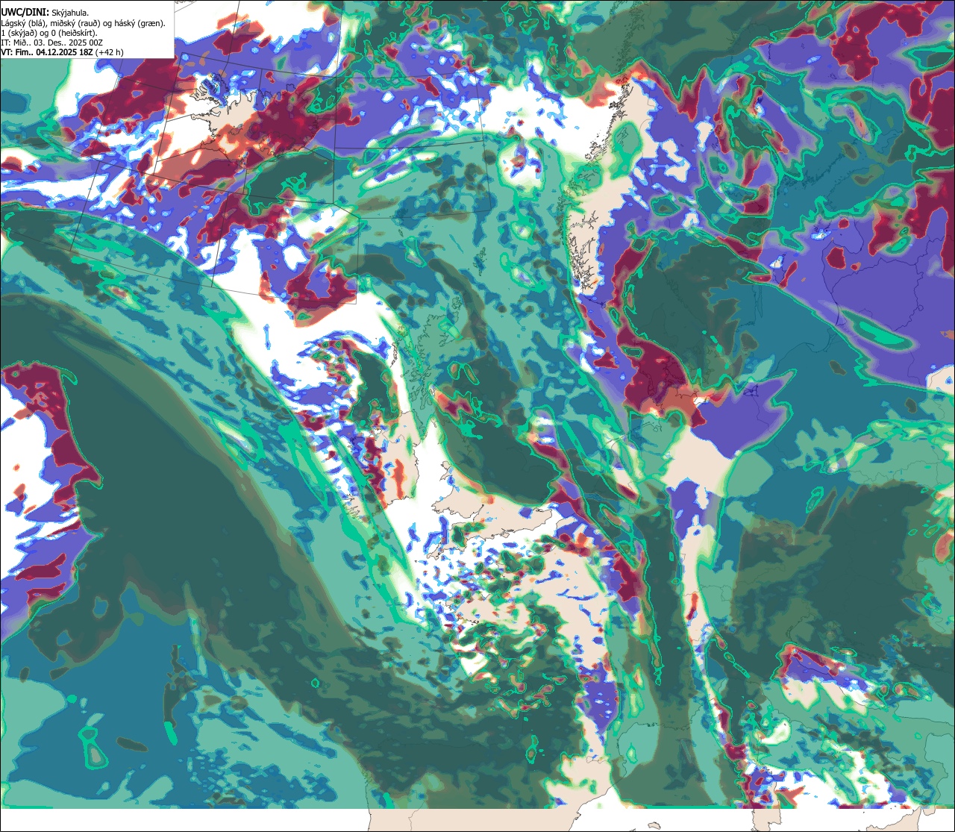The height and width of the screenshot is (832, 955).
Task: Click the 'VT: Fim.. 04.12.2025 18Z (+42 h)' line
Action: (62, 52)
